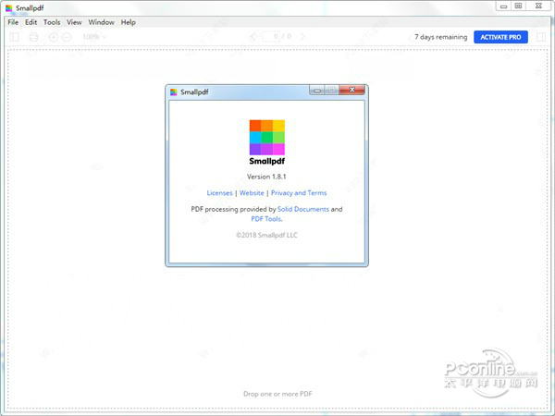Minimize the Smallpdf About dialog

pos(317,91)
